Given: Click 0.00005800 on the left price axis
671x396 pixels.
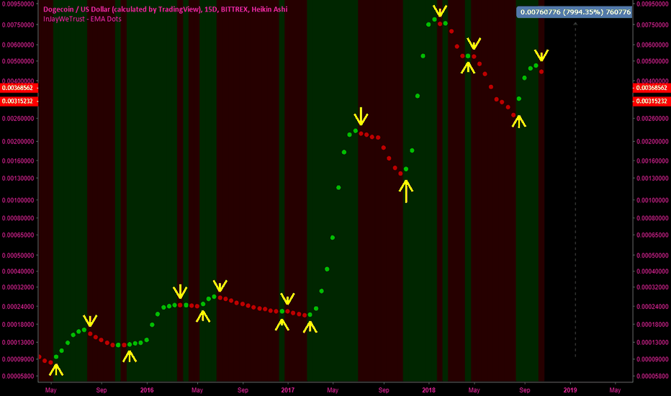Looking at the screenshot, I should [18, 377].
